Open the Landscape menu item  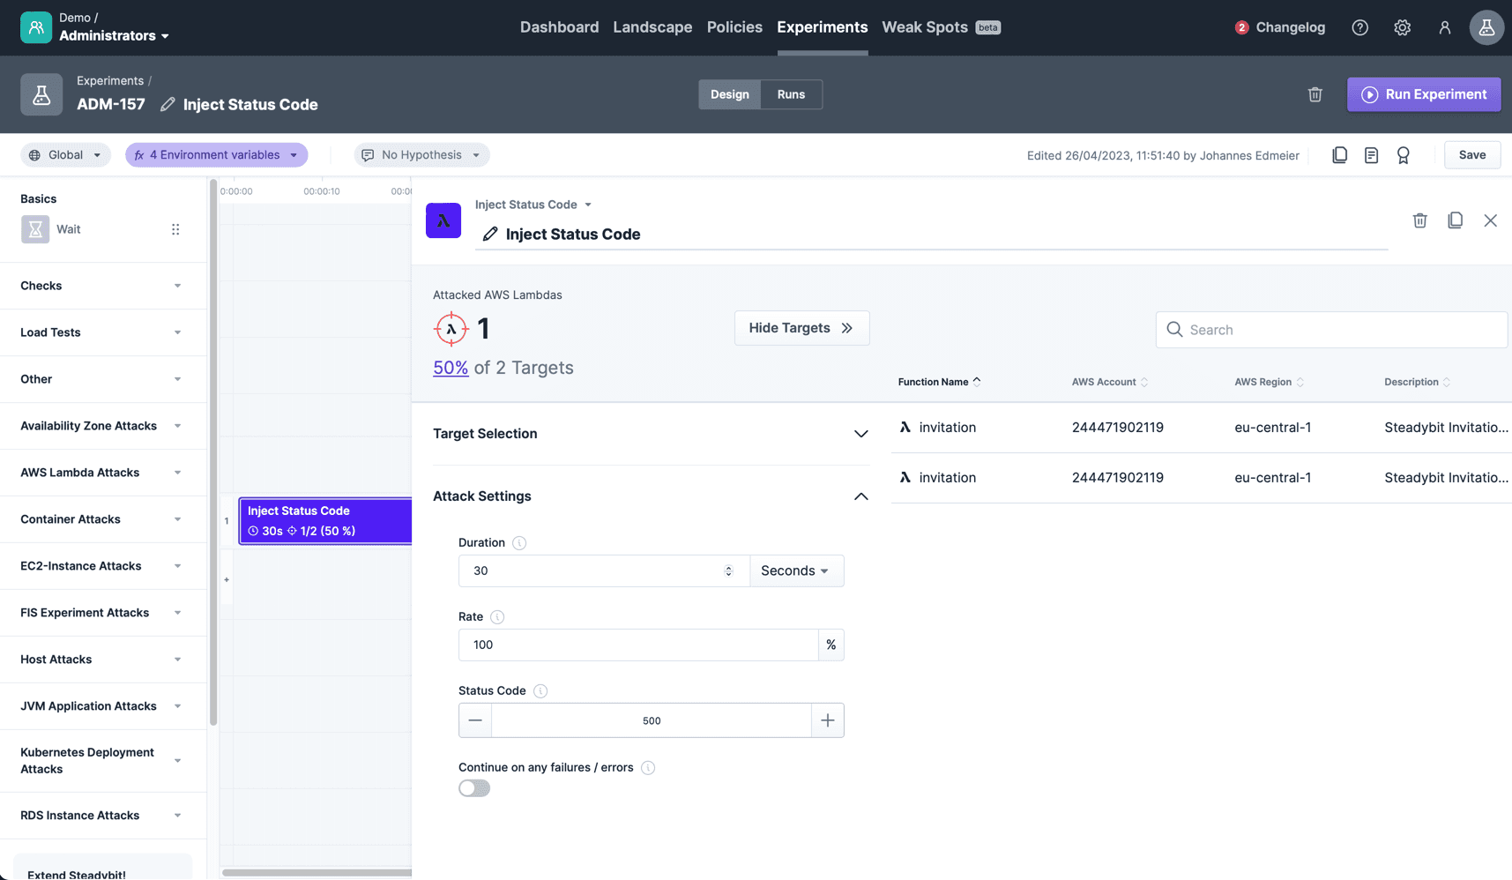(x=652, y=27)
